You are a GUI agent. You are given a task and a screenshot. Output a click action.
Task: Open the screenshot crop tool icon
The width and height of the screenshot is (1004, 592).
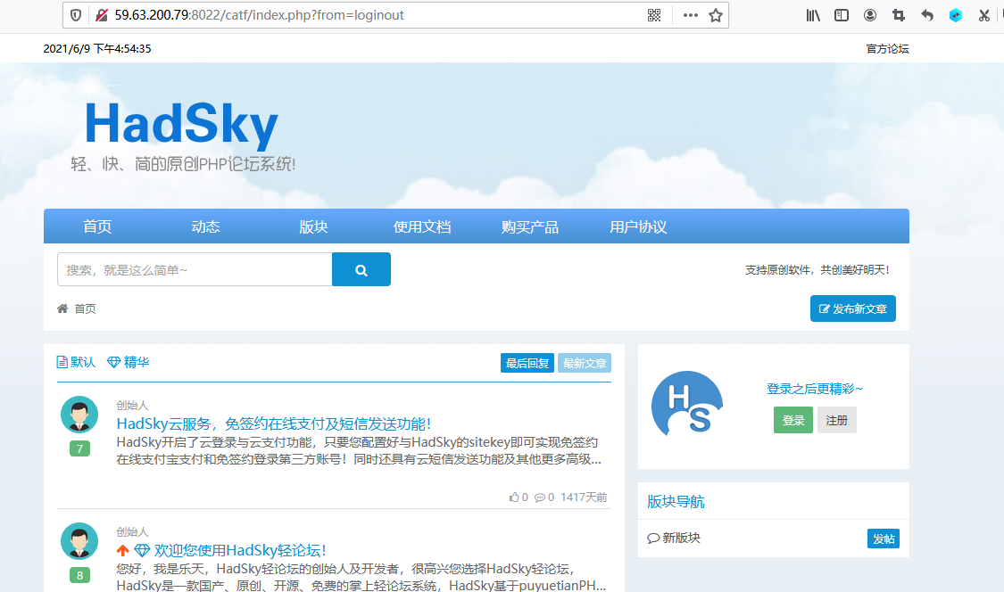coord(899,15)
